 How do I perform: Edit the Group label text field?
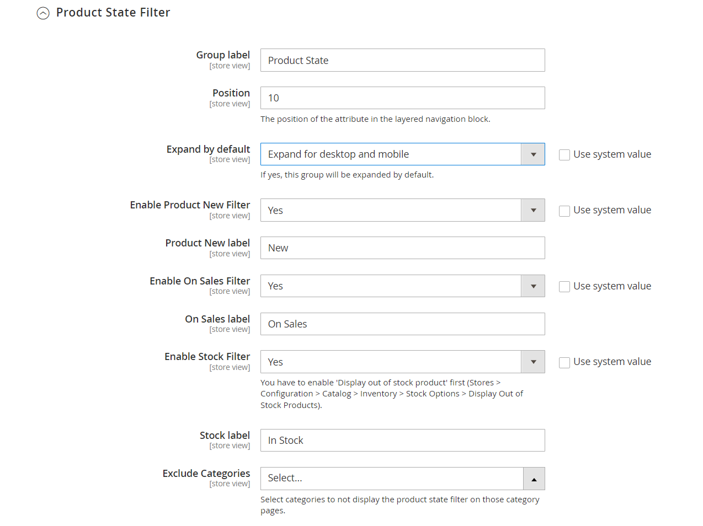(x=402, y=60)
